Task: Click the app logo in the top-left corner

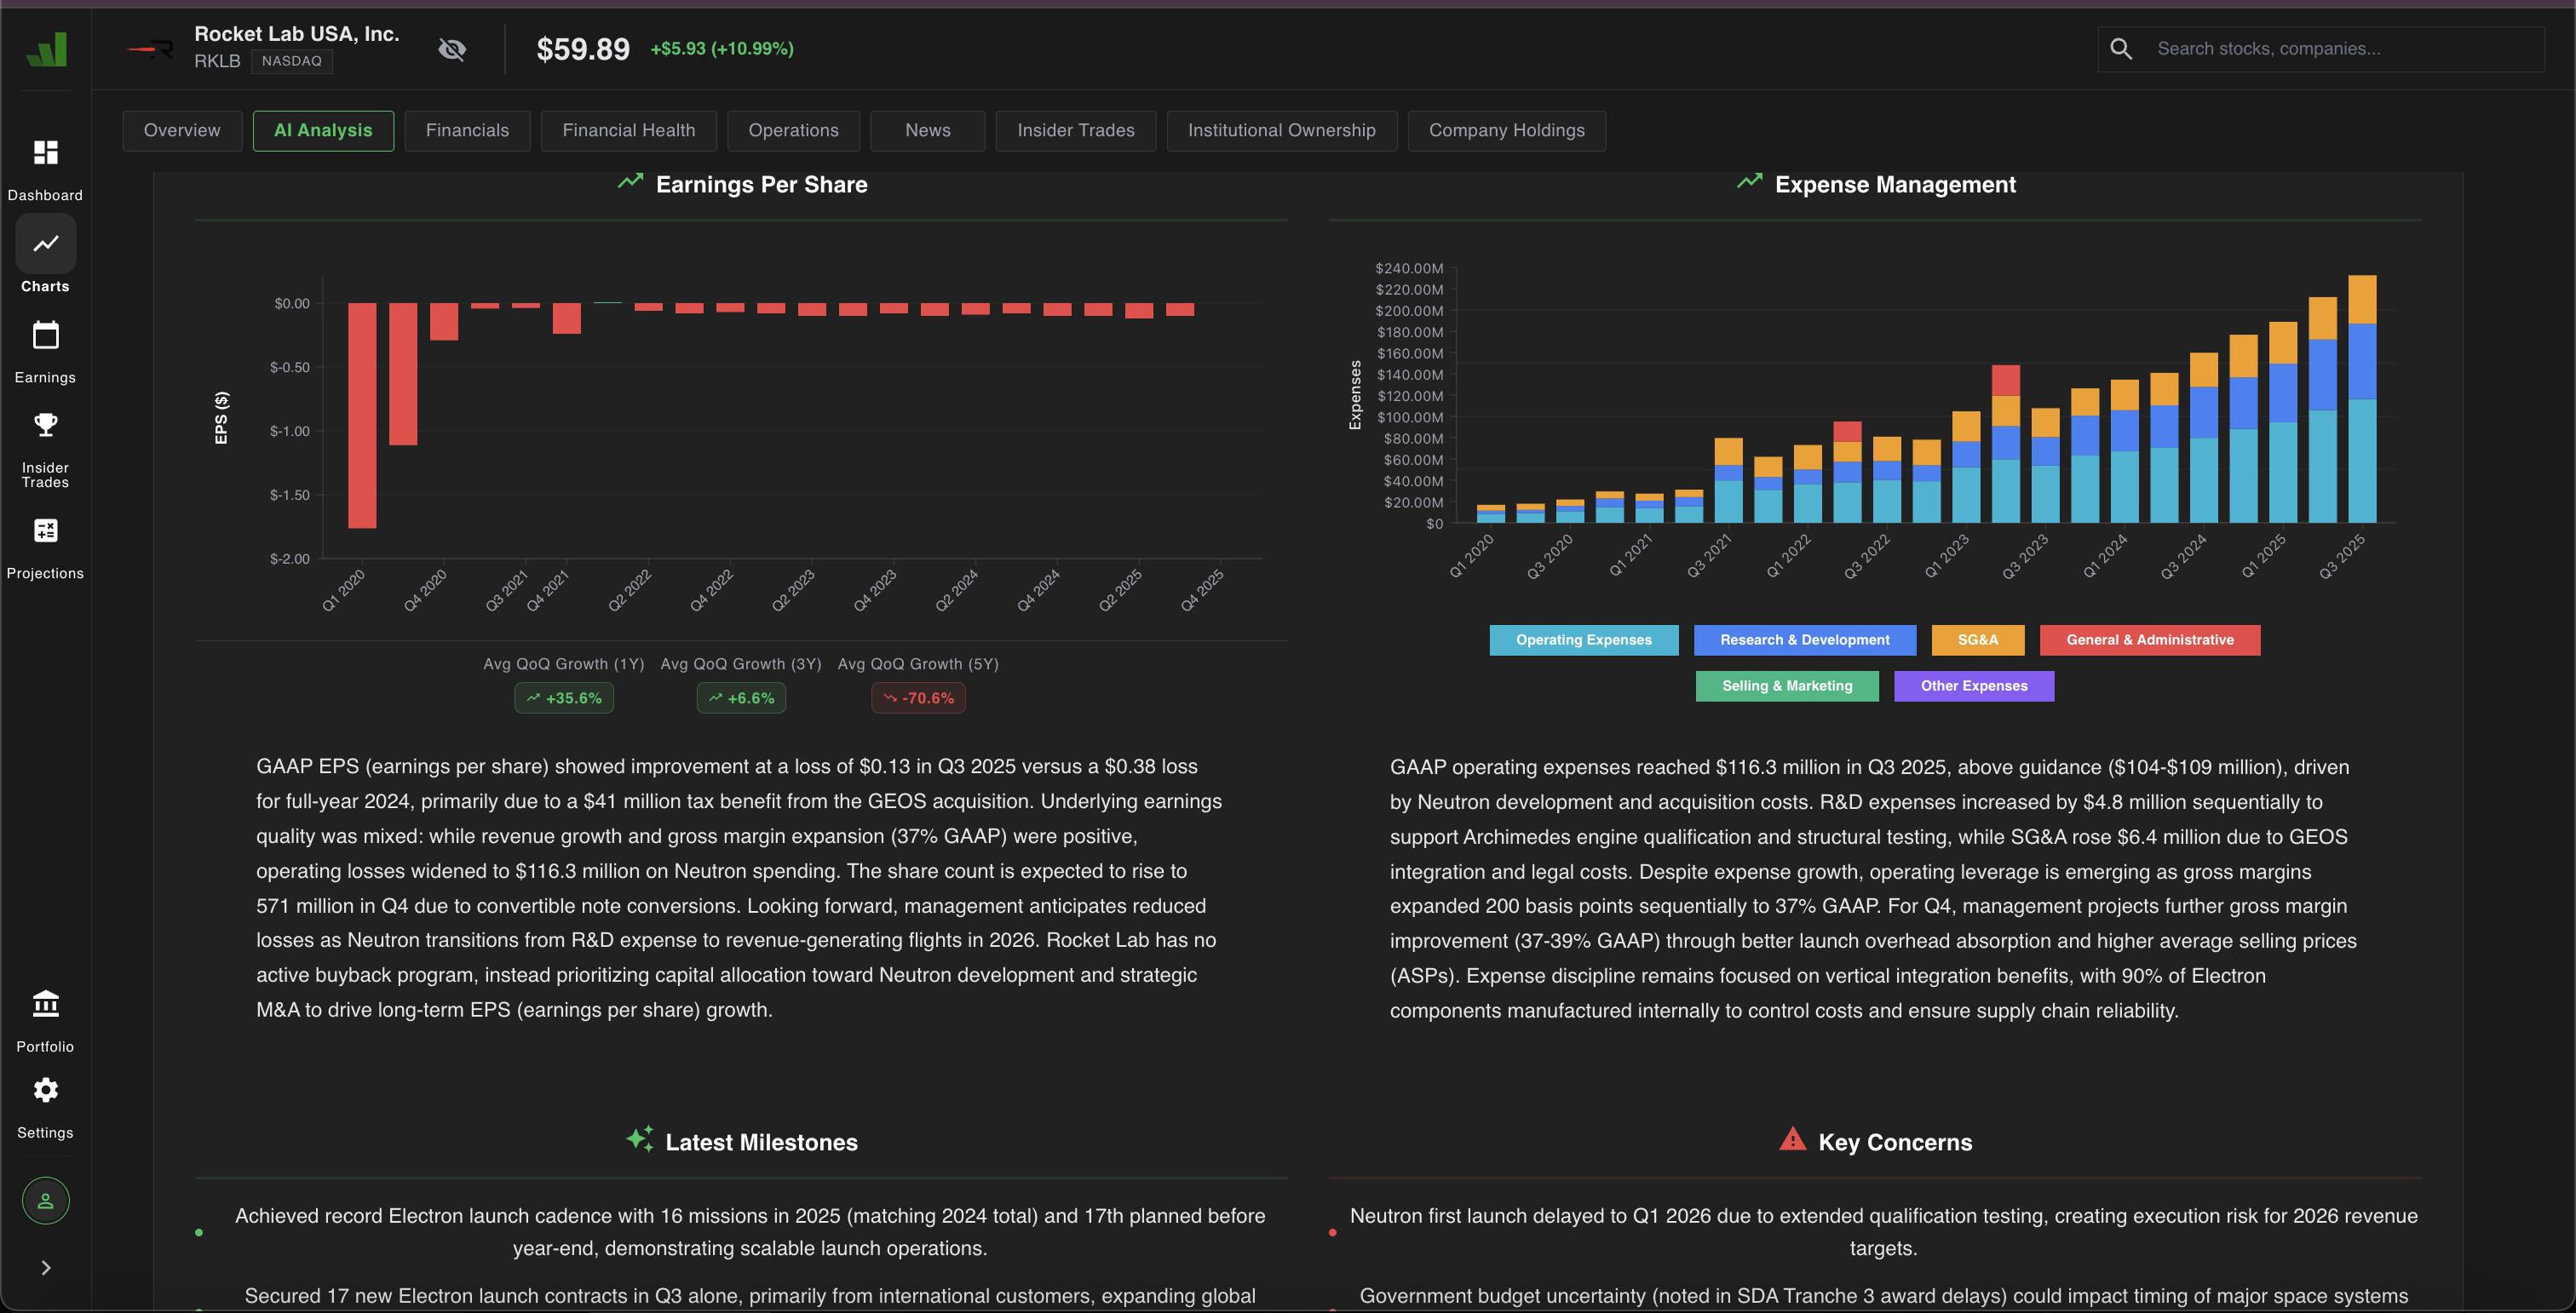Action: 46,50
